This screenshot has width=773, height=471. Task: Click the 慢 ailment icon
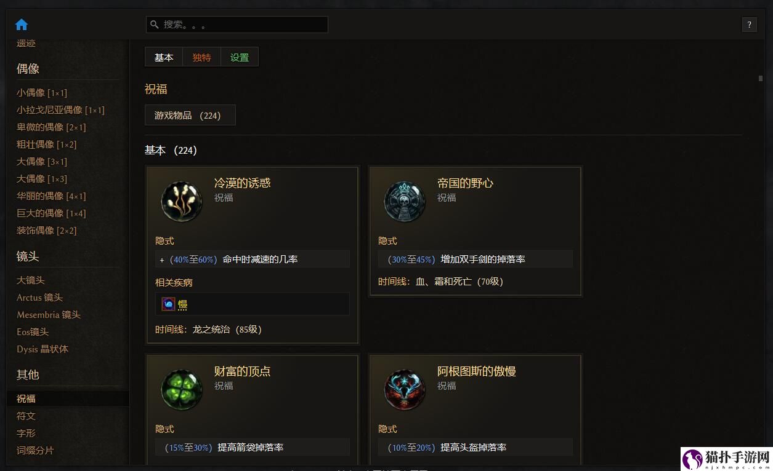click(x=168, y=304)
